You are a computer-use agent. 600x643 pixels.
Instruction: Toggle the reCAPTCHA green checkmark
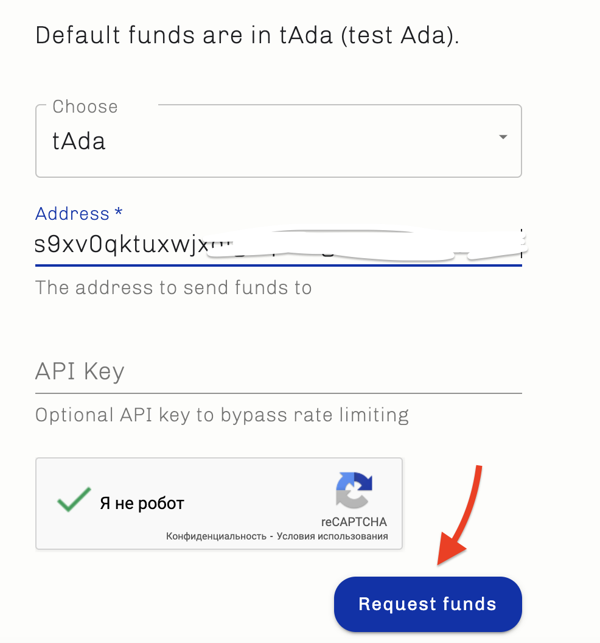pyautogui.click(x=74, y=500)
